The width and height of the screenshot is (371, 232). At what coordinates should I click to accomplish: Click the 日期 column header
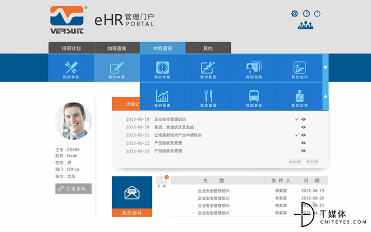point(312,180)
